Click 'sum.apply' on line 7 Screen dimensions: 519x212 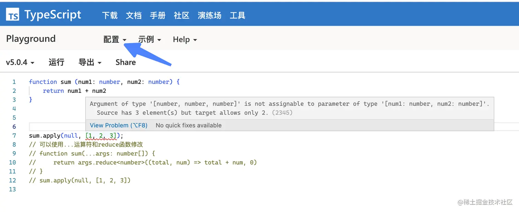pos(45,136)
